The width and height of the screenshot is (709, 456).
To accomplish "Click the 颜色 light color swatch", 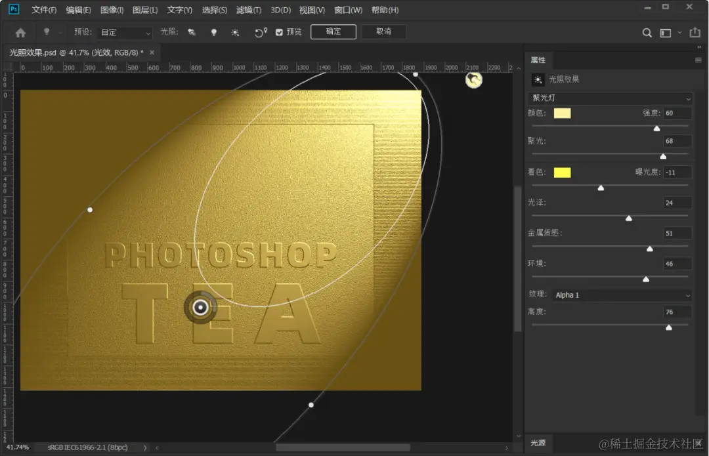I will pos(562,113).
